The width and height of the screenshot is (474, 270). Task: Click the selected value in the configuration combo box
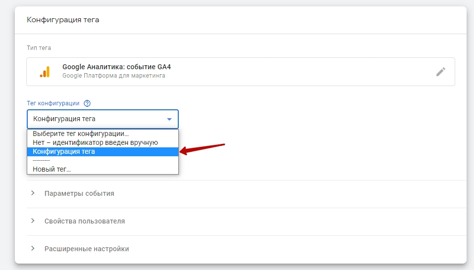coord(64,119)
